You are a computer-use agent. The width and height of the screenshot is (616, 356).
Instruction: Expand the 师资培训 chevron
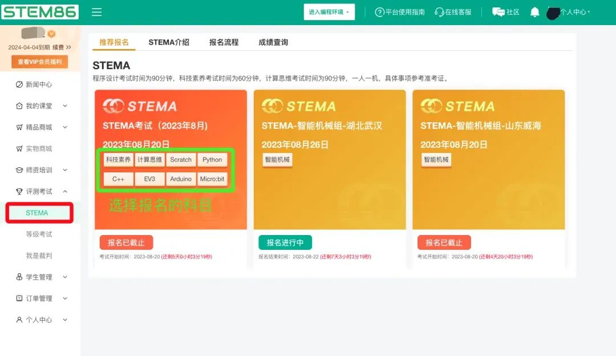(65, 170)
